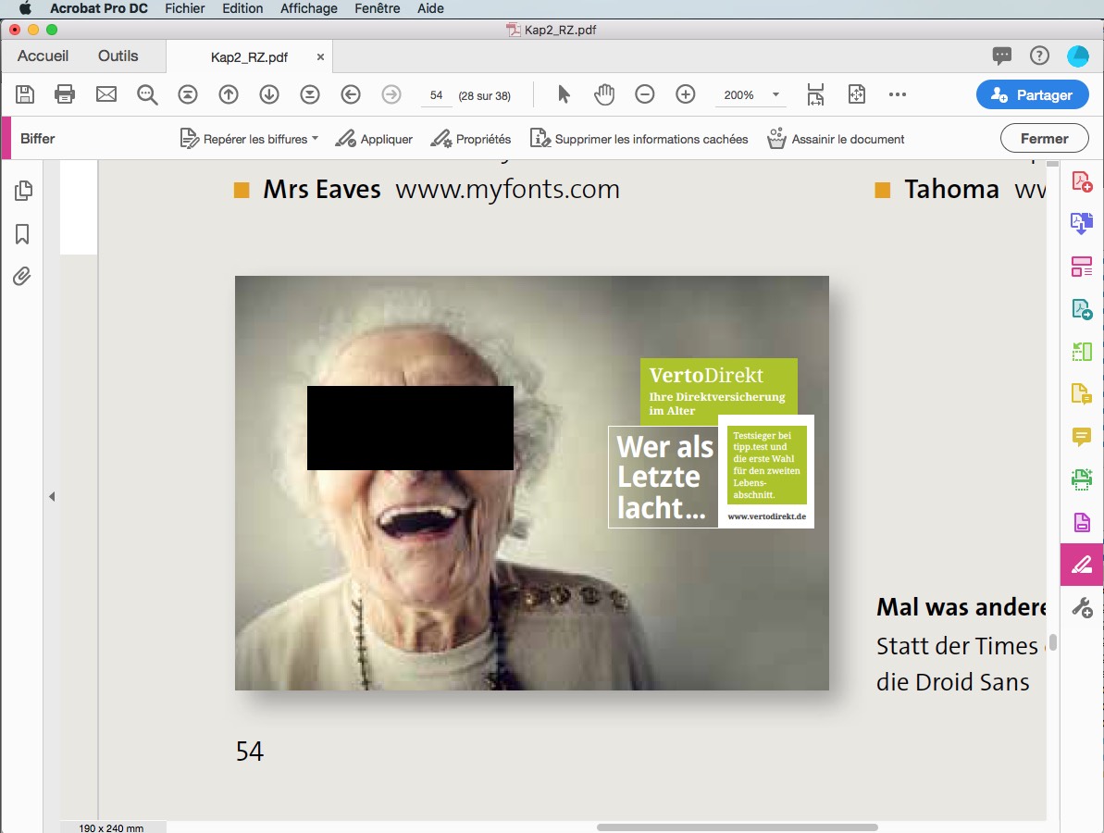Switch to Accueil tab
The image size is (1104, 833).
coord(43,56)
